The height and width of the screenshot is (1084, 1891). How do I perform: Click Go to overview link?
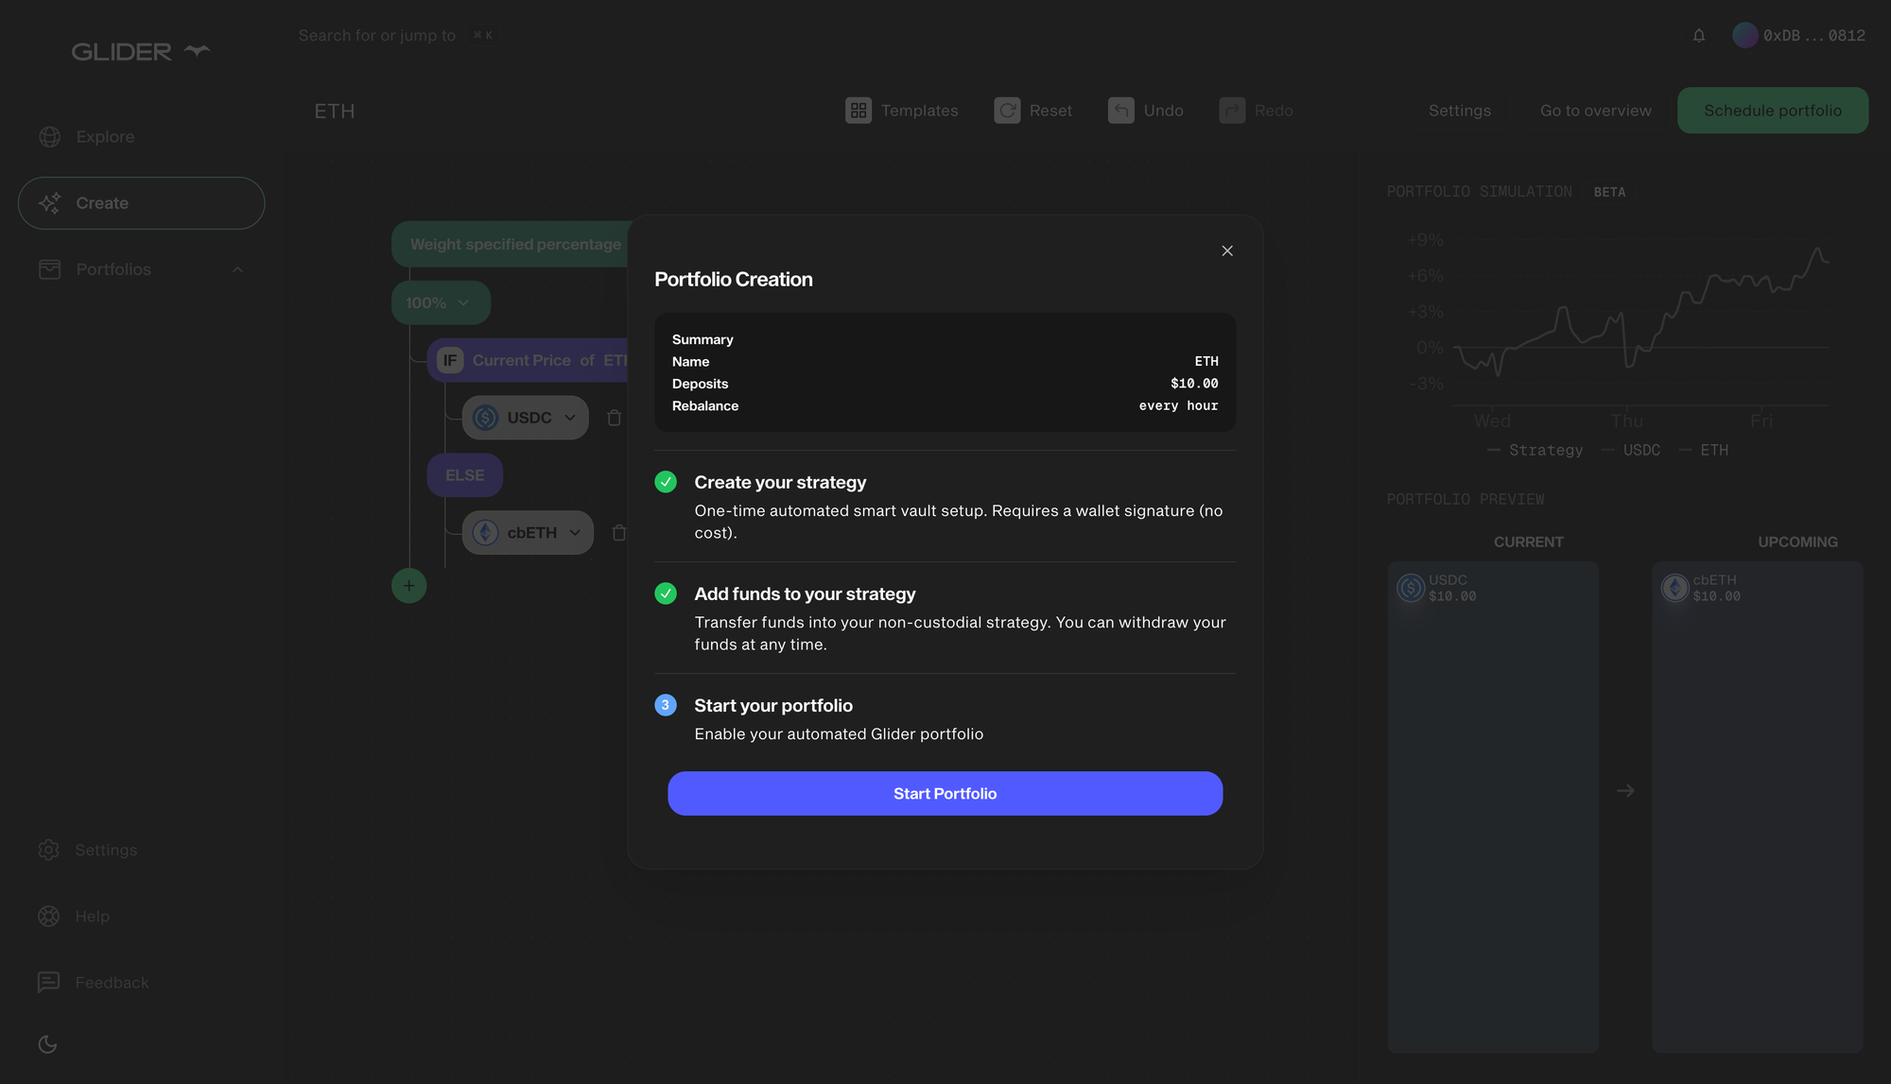(x=1595, y=111)
